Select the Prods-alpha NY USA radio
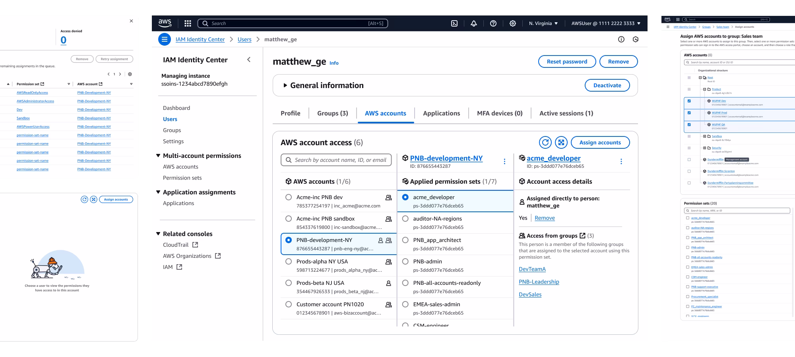Image resolution: width=795 pixels, height=357 pixels. pyautogui.click(x=289, y=261)
